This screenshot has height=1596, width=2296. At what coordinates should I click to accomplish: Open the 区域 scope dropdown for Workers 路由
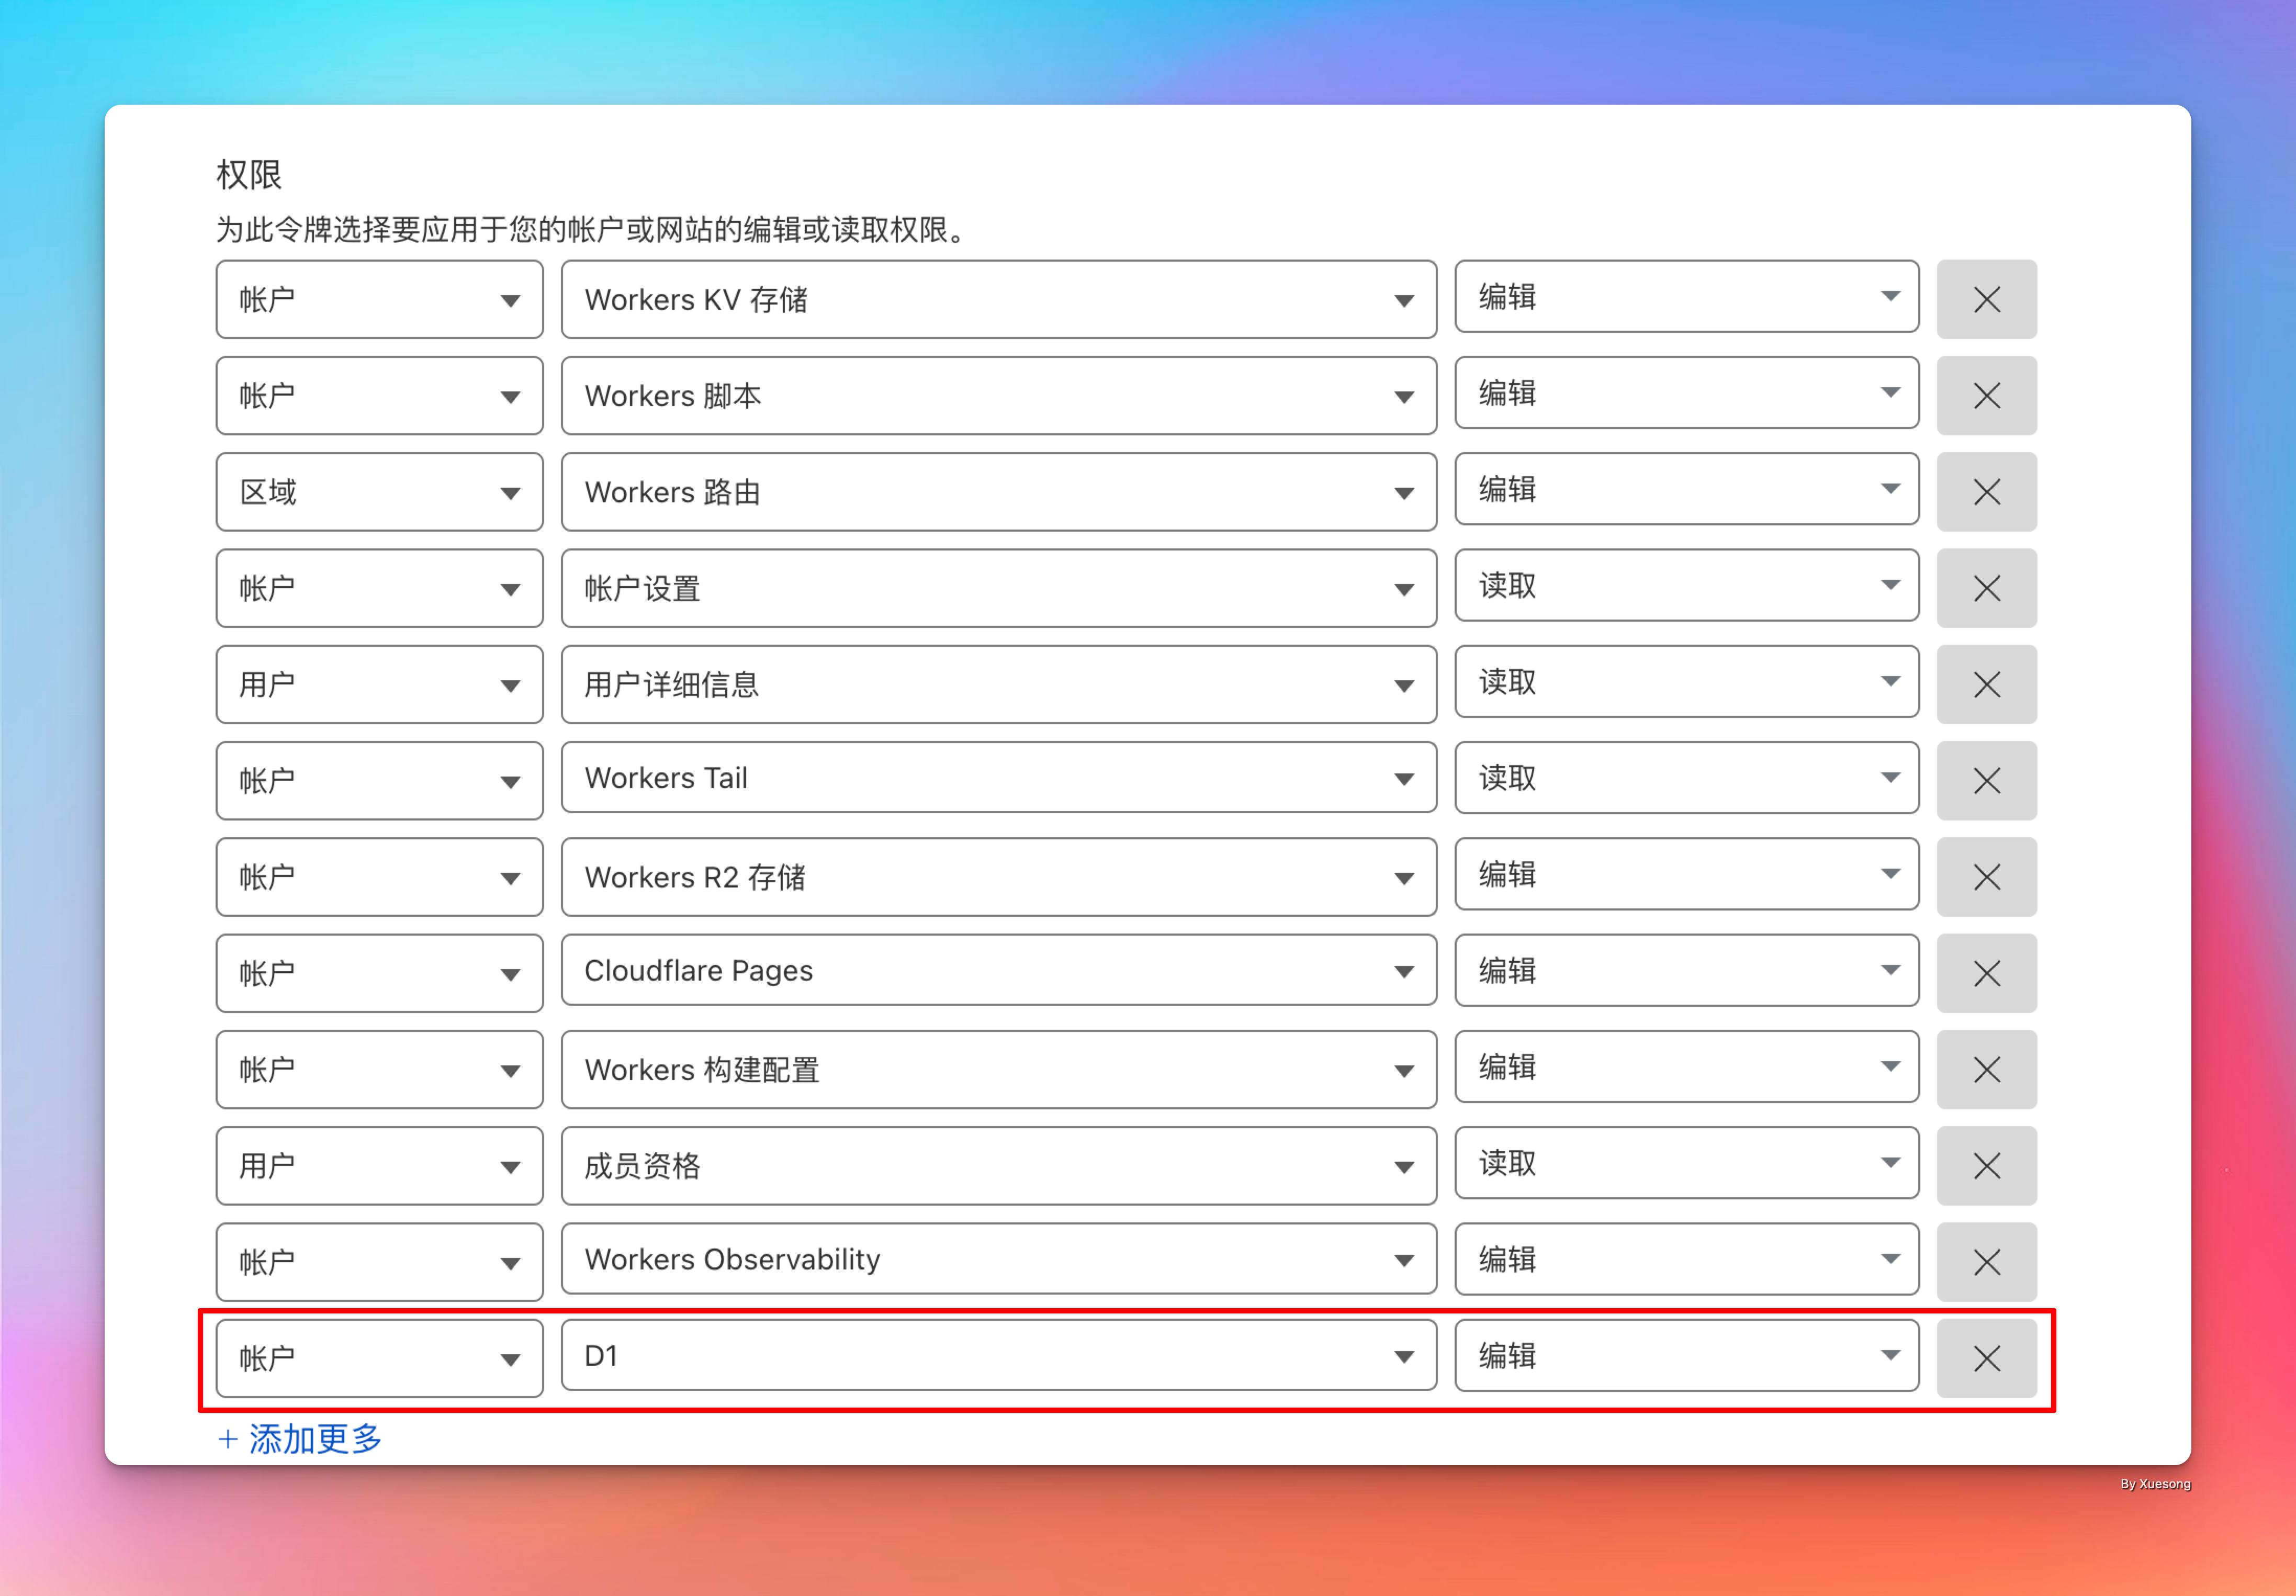coord(380,492)
